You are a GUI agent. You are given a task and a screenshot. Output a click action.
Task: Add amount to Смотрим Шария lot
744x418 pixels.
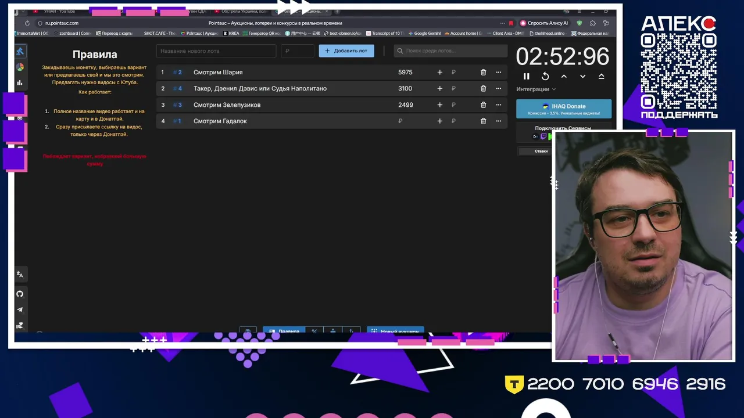point(439,73)
